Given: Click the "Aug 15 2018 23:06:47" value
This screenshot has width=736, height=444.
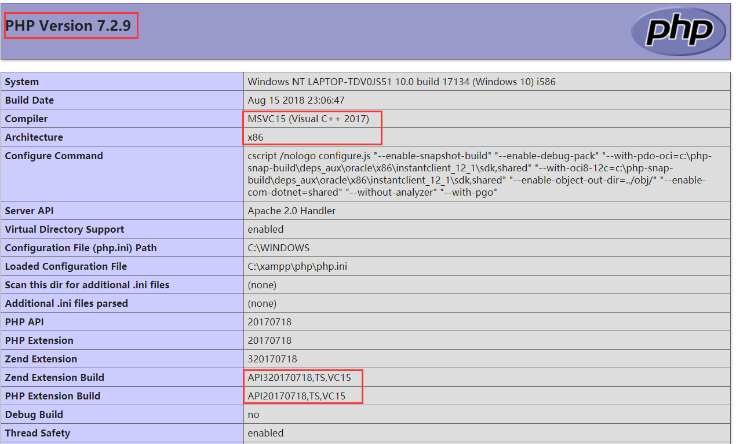Looking at the screenshot, I should (296, 100).
